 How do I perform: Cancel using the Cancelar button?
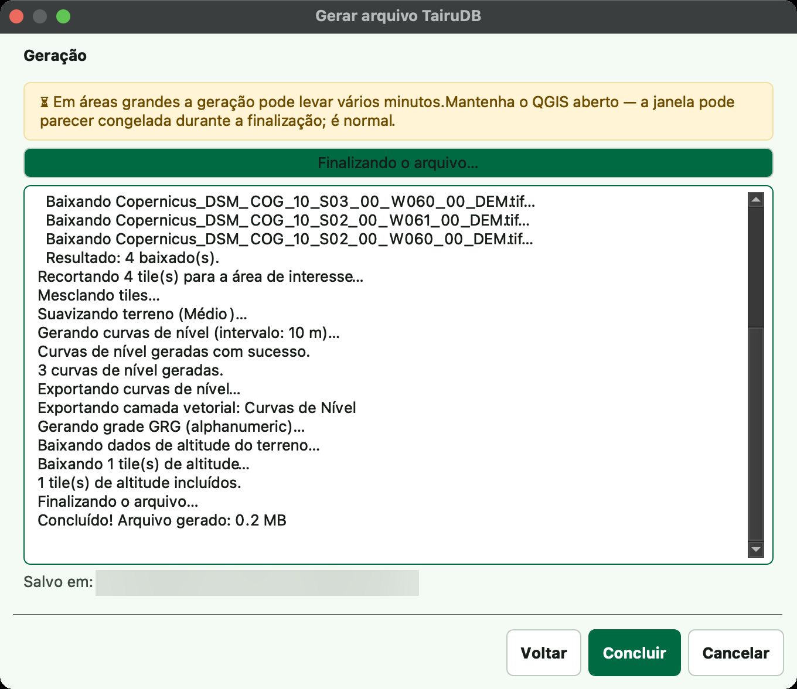tap(735, 653)
